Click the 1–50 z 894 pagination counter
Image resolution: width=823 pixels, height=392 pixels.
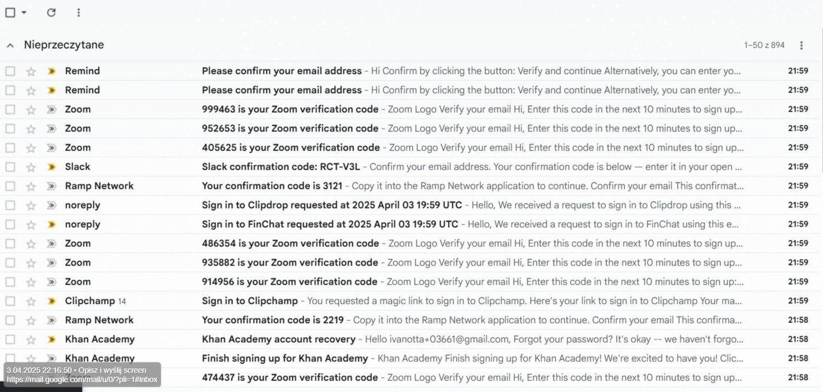pos(764,45)
